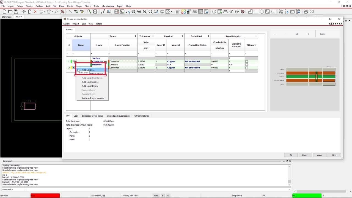Switch to Refresh materials tab
Image resolution: width=352 pixels, height=198 pixels.
(141, 116)
